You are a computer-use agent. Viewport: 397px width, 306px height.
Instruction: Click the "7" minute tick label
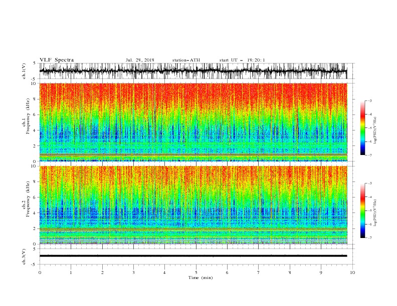click(259, 272)
